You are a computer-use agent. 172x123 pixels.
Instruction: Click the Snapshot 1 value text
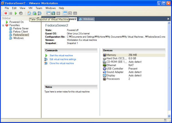point(73,43)
